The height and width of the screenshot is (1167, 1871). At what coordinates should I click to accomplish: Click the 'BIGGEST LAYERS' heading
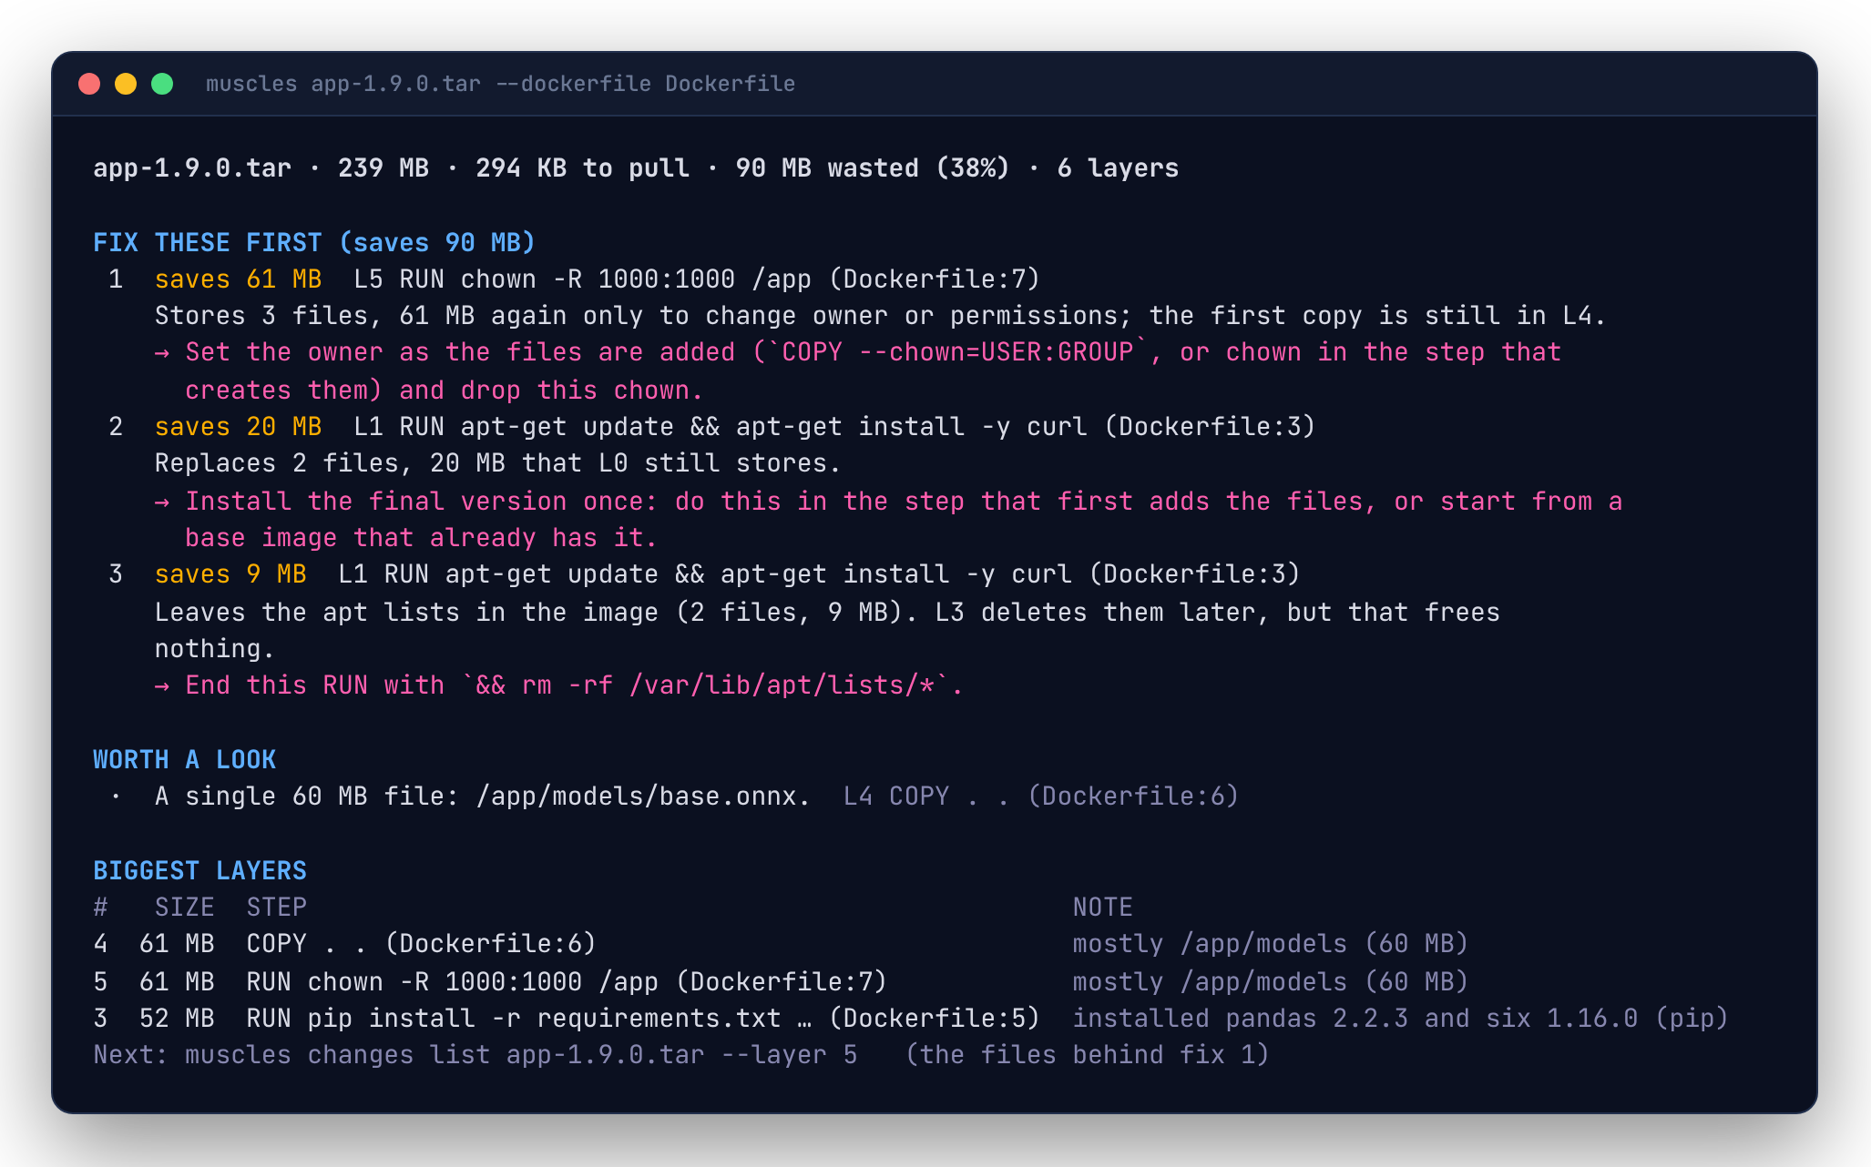click(x=199, y=871)
